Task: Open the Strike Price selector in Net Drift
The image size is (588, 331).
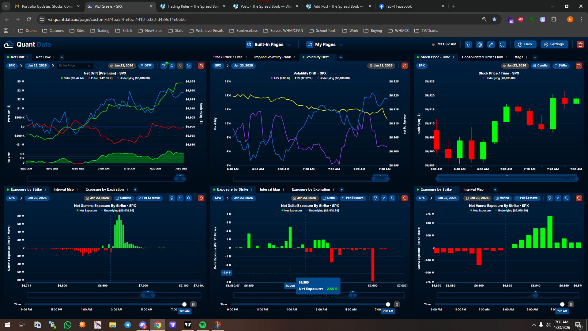Action: (x=74, y=66)
